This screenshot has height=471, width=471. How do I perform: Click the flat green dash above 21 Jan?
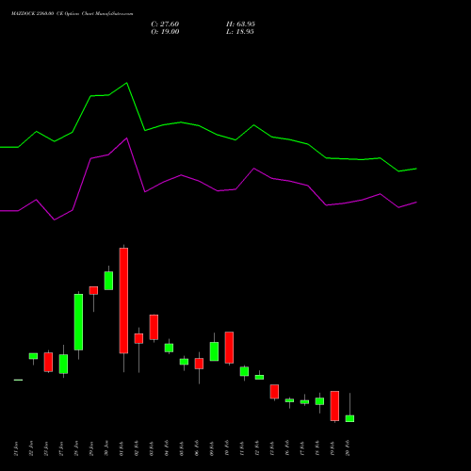click(x=18, y=380)
